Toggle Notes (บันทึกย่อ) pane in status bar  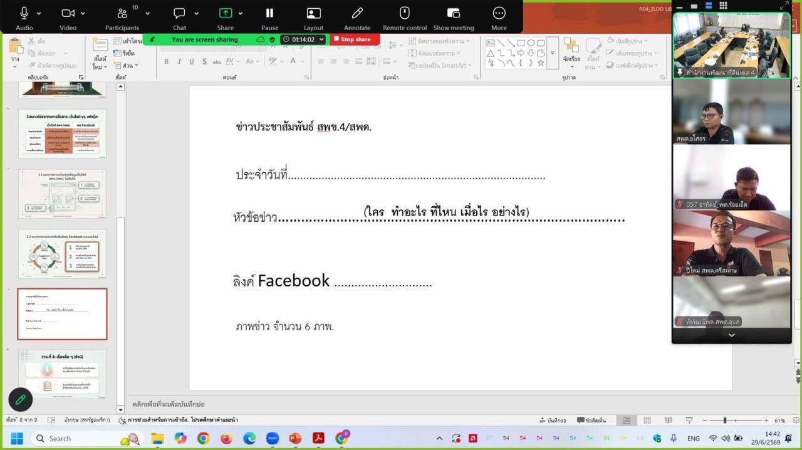point(553,421)
